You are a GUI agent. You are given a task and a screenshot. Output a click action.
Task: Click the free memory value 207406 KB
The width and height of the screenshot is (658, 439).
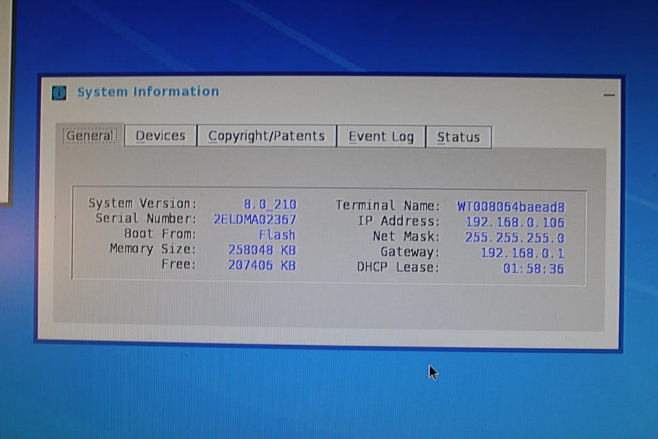coord(262,265)
